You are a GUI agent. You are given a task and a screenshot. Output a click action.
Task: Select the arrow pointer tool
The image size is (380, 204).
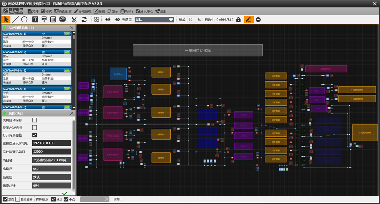[6, 20]
